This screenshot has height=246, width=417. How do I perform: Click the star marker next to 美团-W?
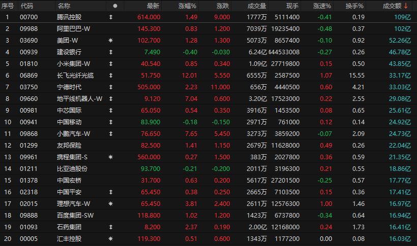(111, 41)
